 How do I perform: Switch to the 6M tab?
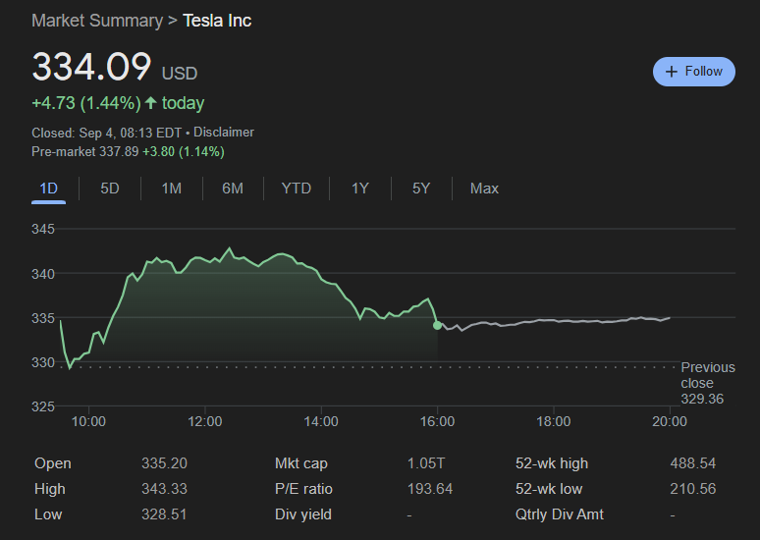tap(233, 189)
